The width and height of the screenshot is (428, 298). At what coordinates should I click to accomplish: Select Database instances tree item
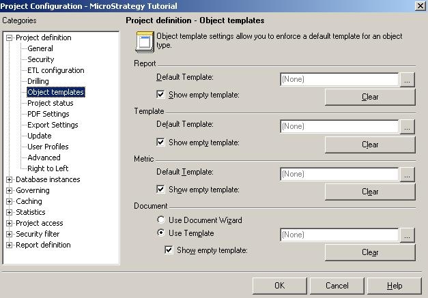pyautogui.click(x=48, y=179)
